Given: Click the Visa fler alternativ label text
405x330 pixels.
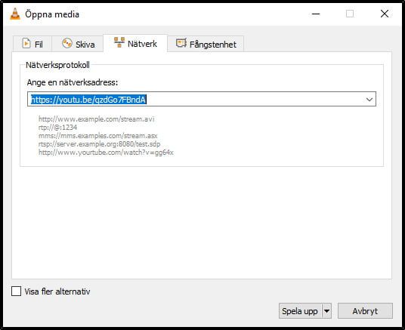Looking at the screenshot, I should (x=57, y=291).
